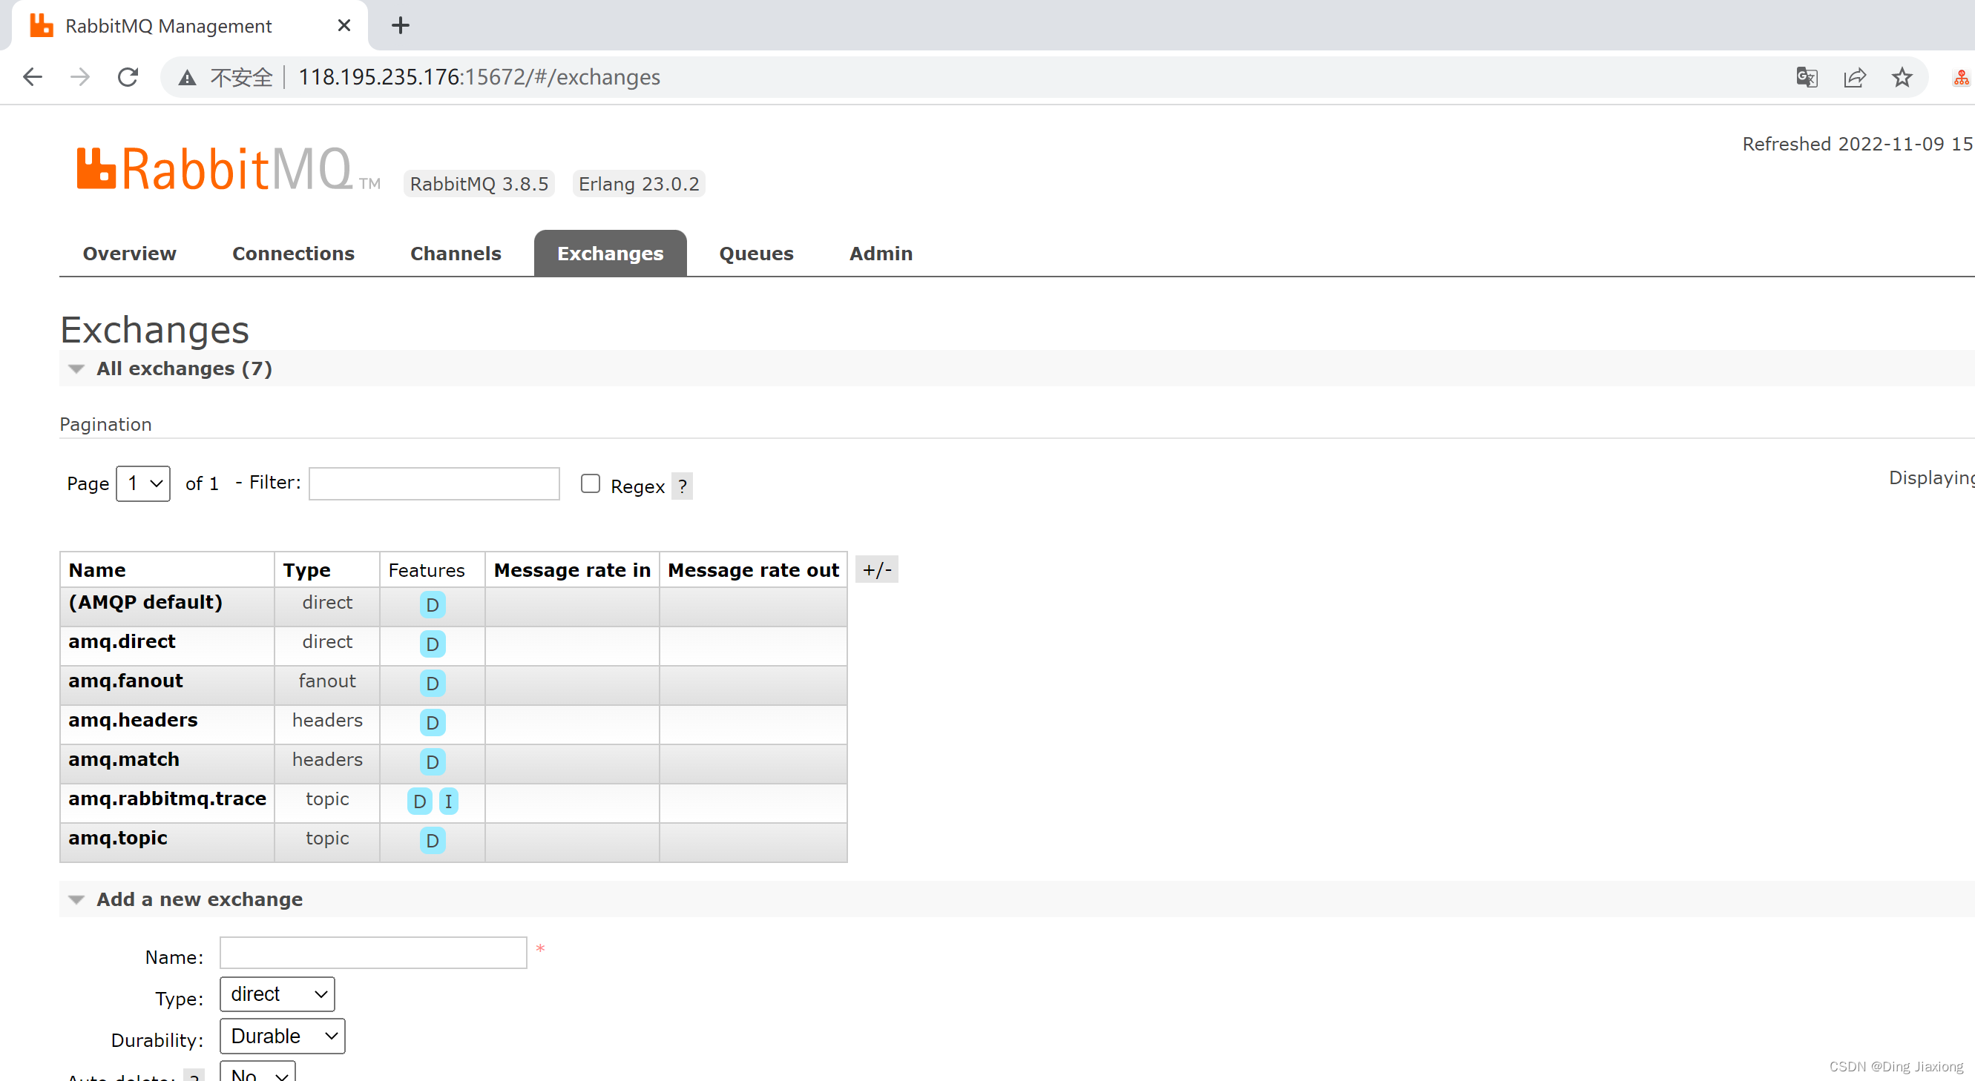Bookmark page with star icon
The height and width of the screenshot is (1081, 1975).
1902,77
